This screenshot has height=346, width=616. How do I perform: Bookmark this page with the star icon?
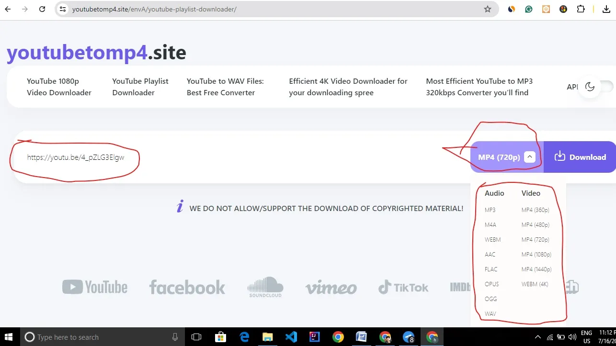[488, 9]
